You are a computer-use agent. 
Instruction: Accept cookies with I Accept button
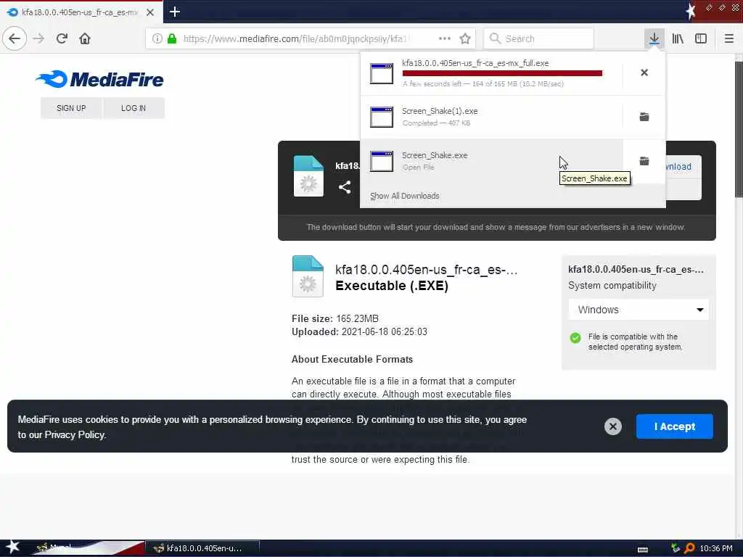674,426
